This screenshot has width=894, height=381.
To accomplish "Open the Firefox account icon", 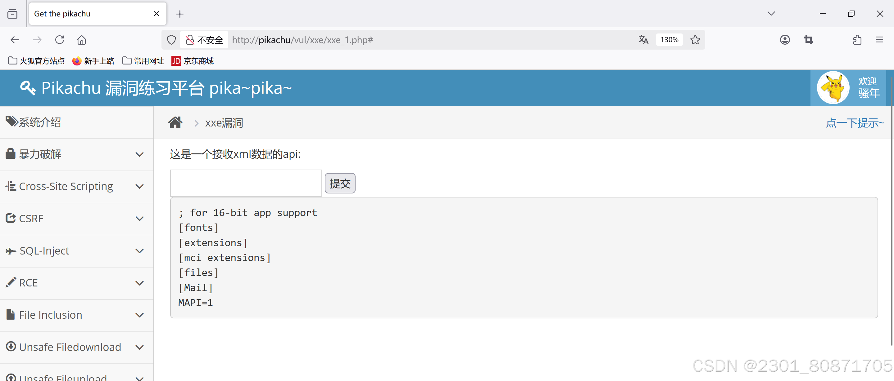I will pos(785,40).
